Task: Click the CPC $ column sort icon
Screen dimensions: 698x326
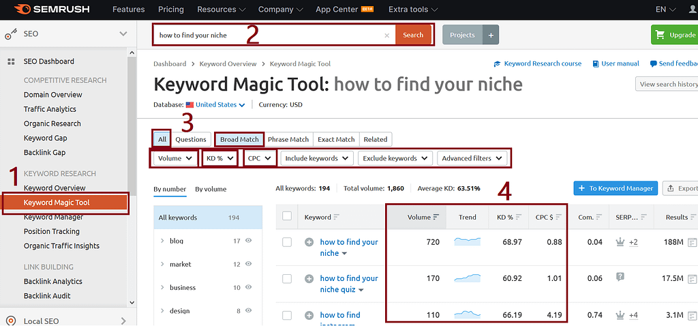Action: click(559, 218)
